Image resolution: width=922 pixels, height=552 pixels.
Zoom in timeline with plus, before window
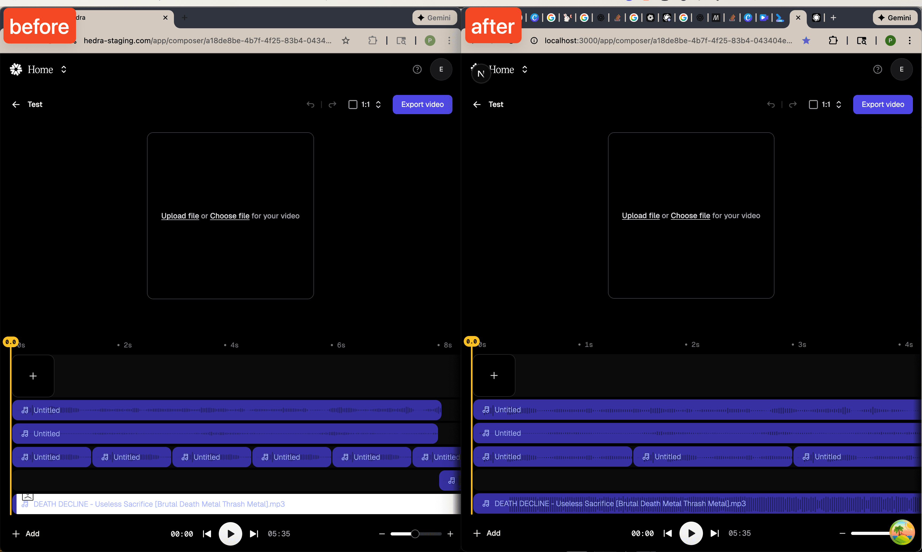point(450,534)
